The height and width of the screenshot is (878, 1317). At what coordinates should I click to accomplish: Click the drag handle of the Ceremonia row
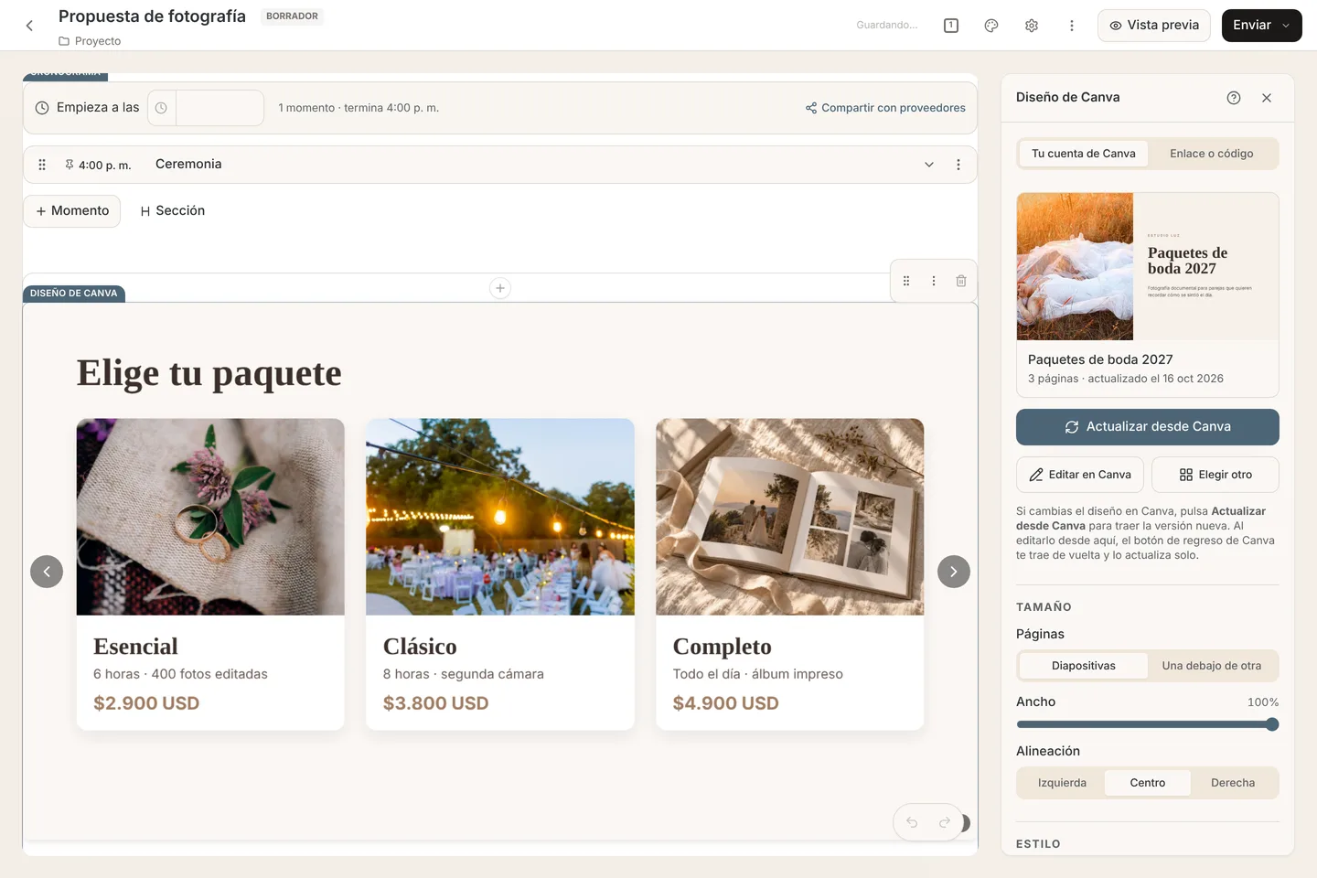pyautogui.click(x=42, y=165)
